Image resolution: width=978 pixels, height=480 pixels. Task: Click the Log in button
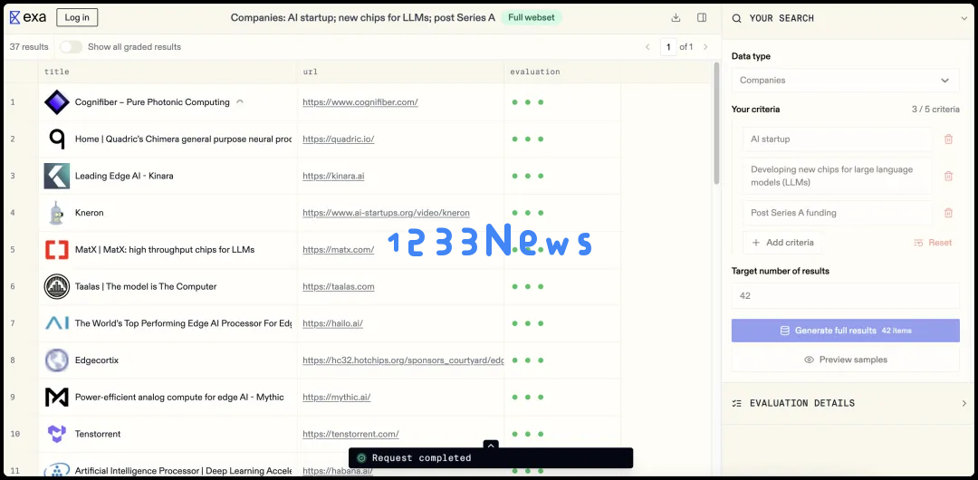coord(77,17)
